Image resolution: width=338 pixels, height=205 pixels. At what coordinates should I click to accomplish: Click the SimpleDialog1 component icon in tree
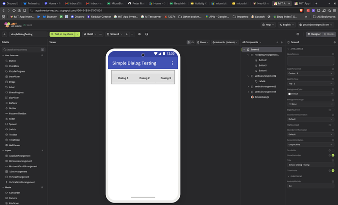pyautogui.click(x=252, y=97)
